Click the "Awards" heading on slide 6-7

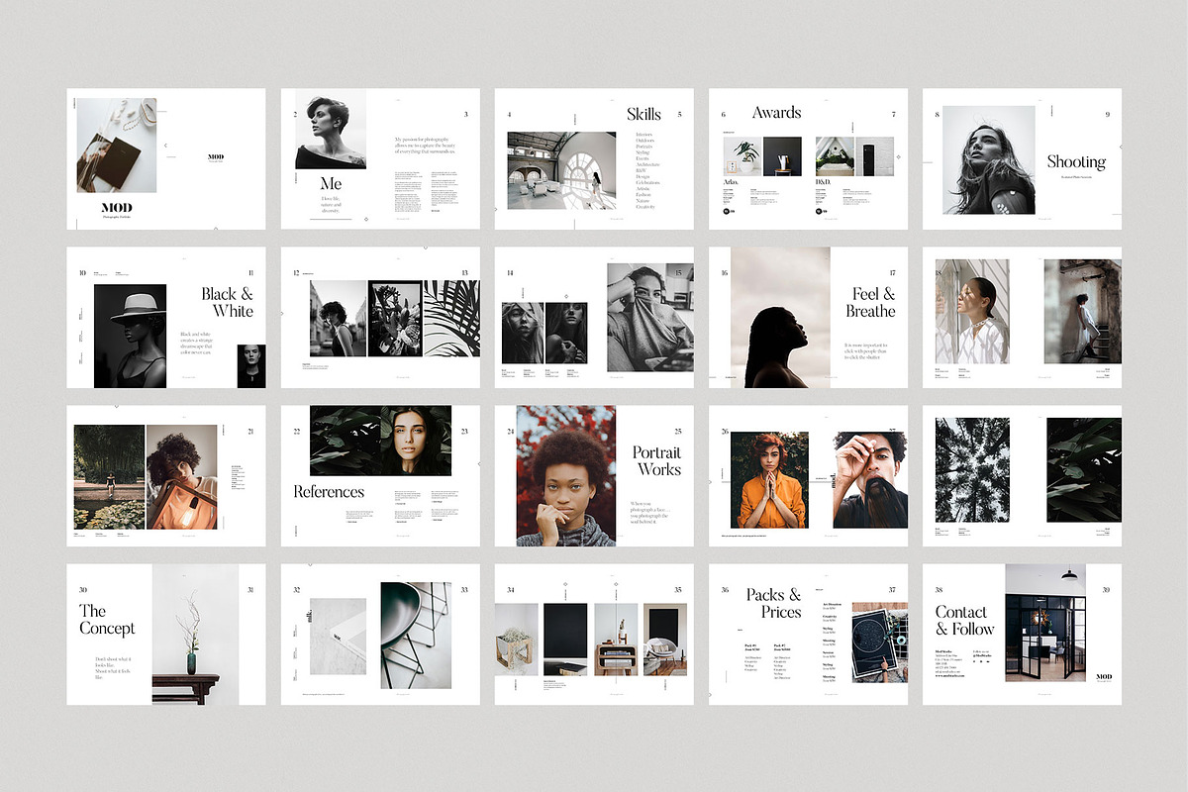[x=776, y=113]
